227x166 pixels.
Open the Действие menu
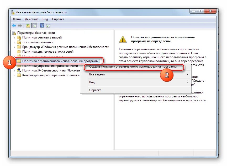point(31,19)
